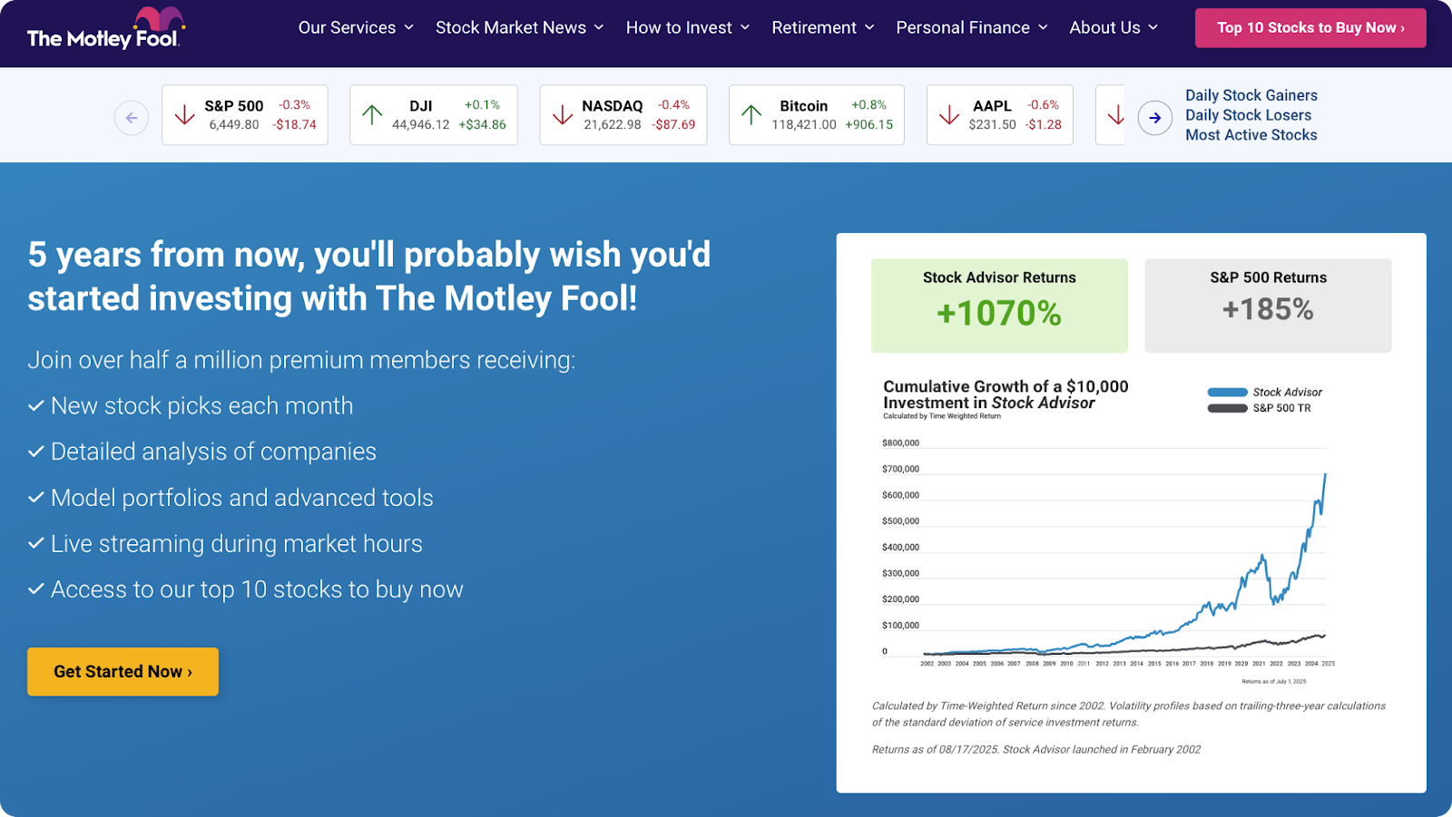
Task: Expand the Our Services chevron
Action: pos(409,28)
